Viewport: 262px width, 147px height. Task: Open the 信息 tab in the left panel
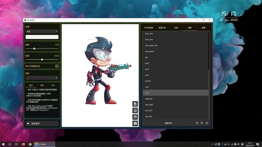42,85
